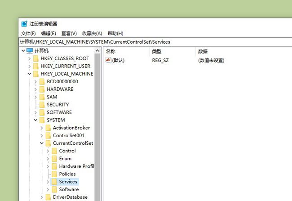This screenshot has height=201, width=292.
Task: Click the (数值未设置) data cell
Action: (x=211, y=60)
